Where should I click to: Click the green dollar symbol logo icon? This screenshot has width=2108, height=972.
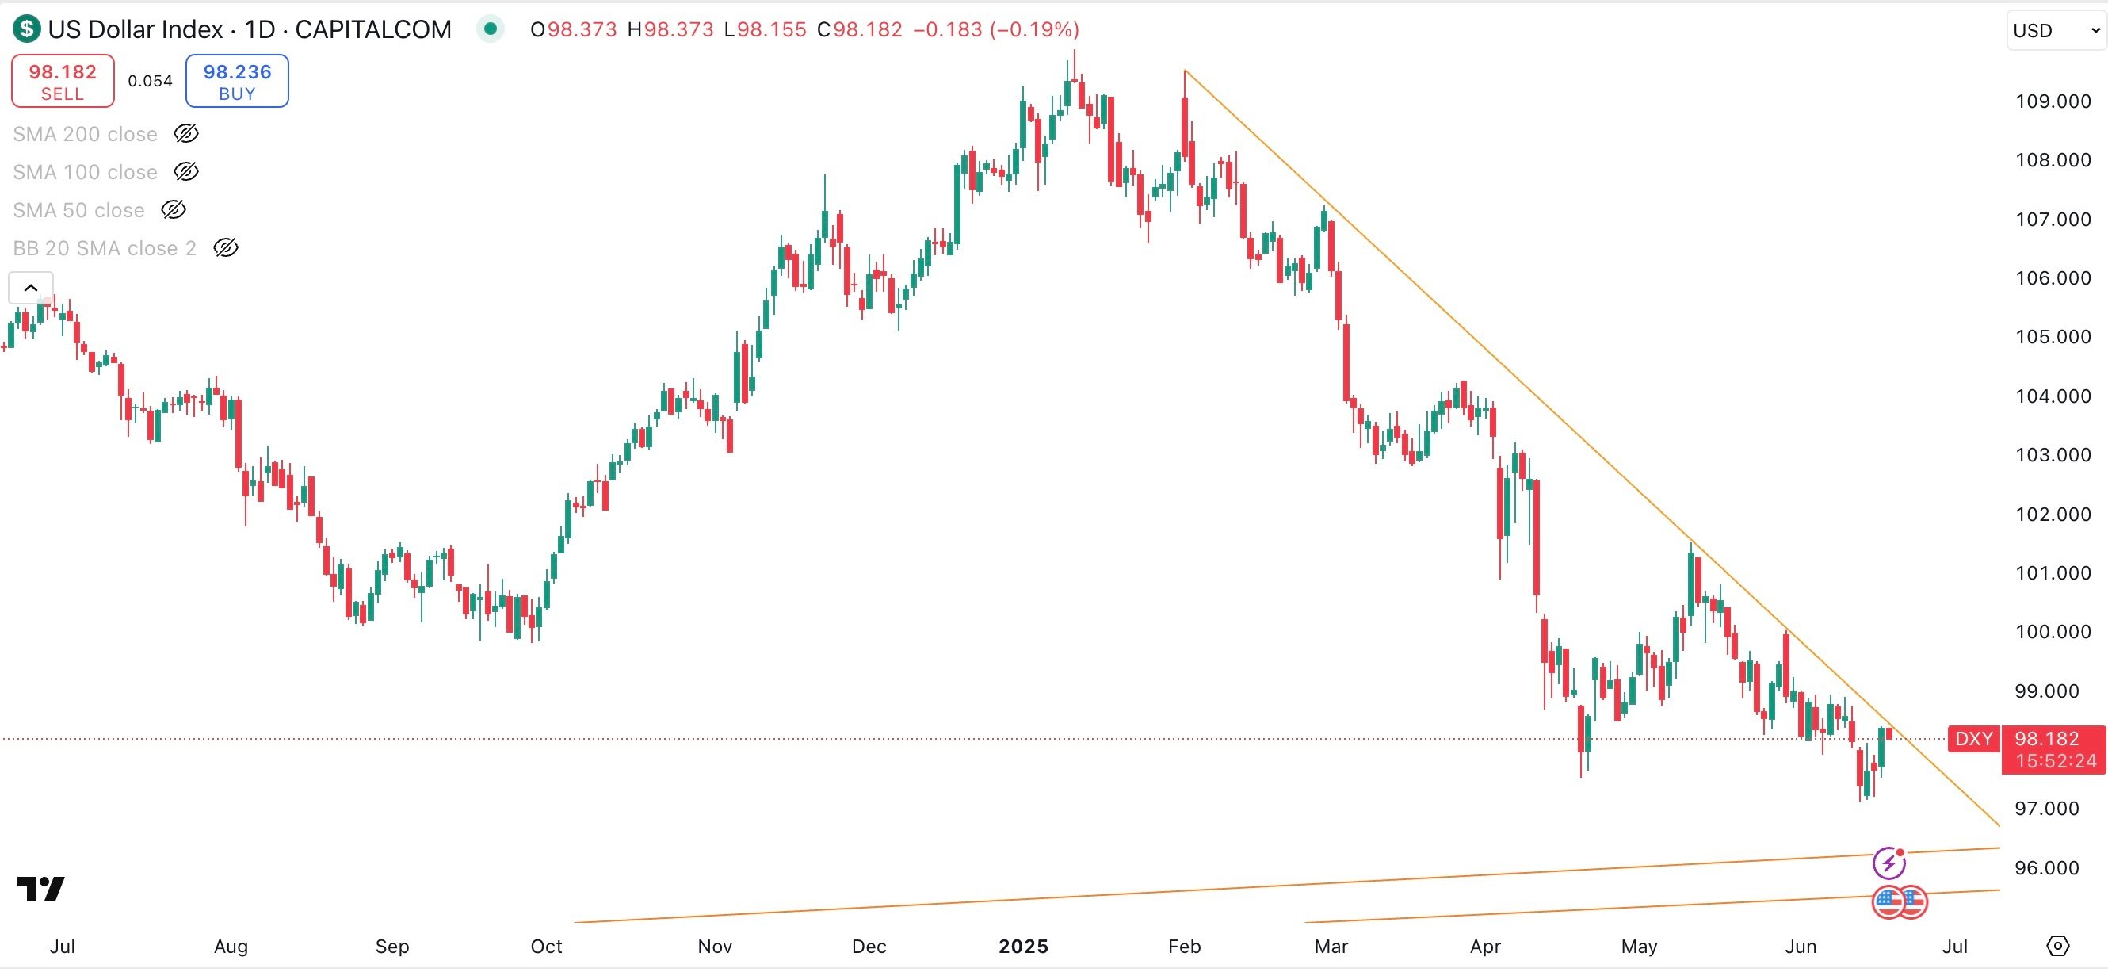tap(26, 29)
